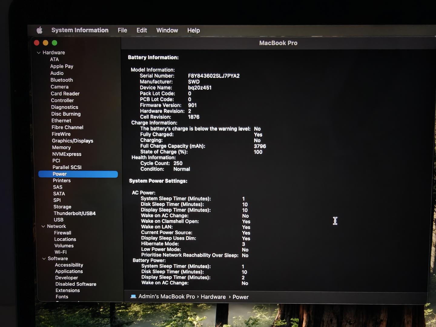Open the File menu
The height and width of the screenshot is (327, 436).
[x=122, y=30]
